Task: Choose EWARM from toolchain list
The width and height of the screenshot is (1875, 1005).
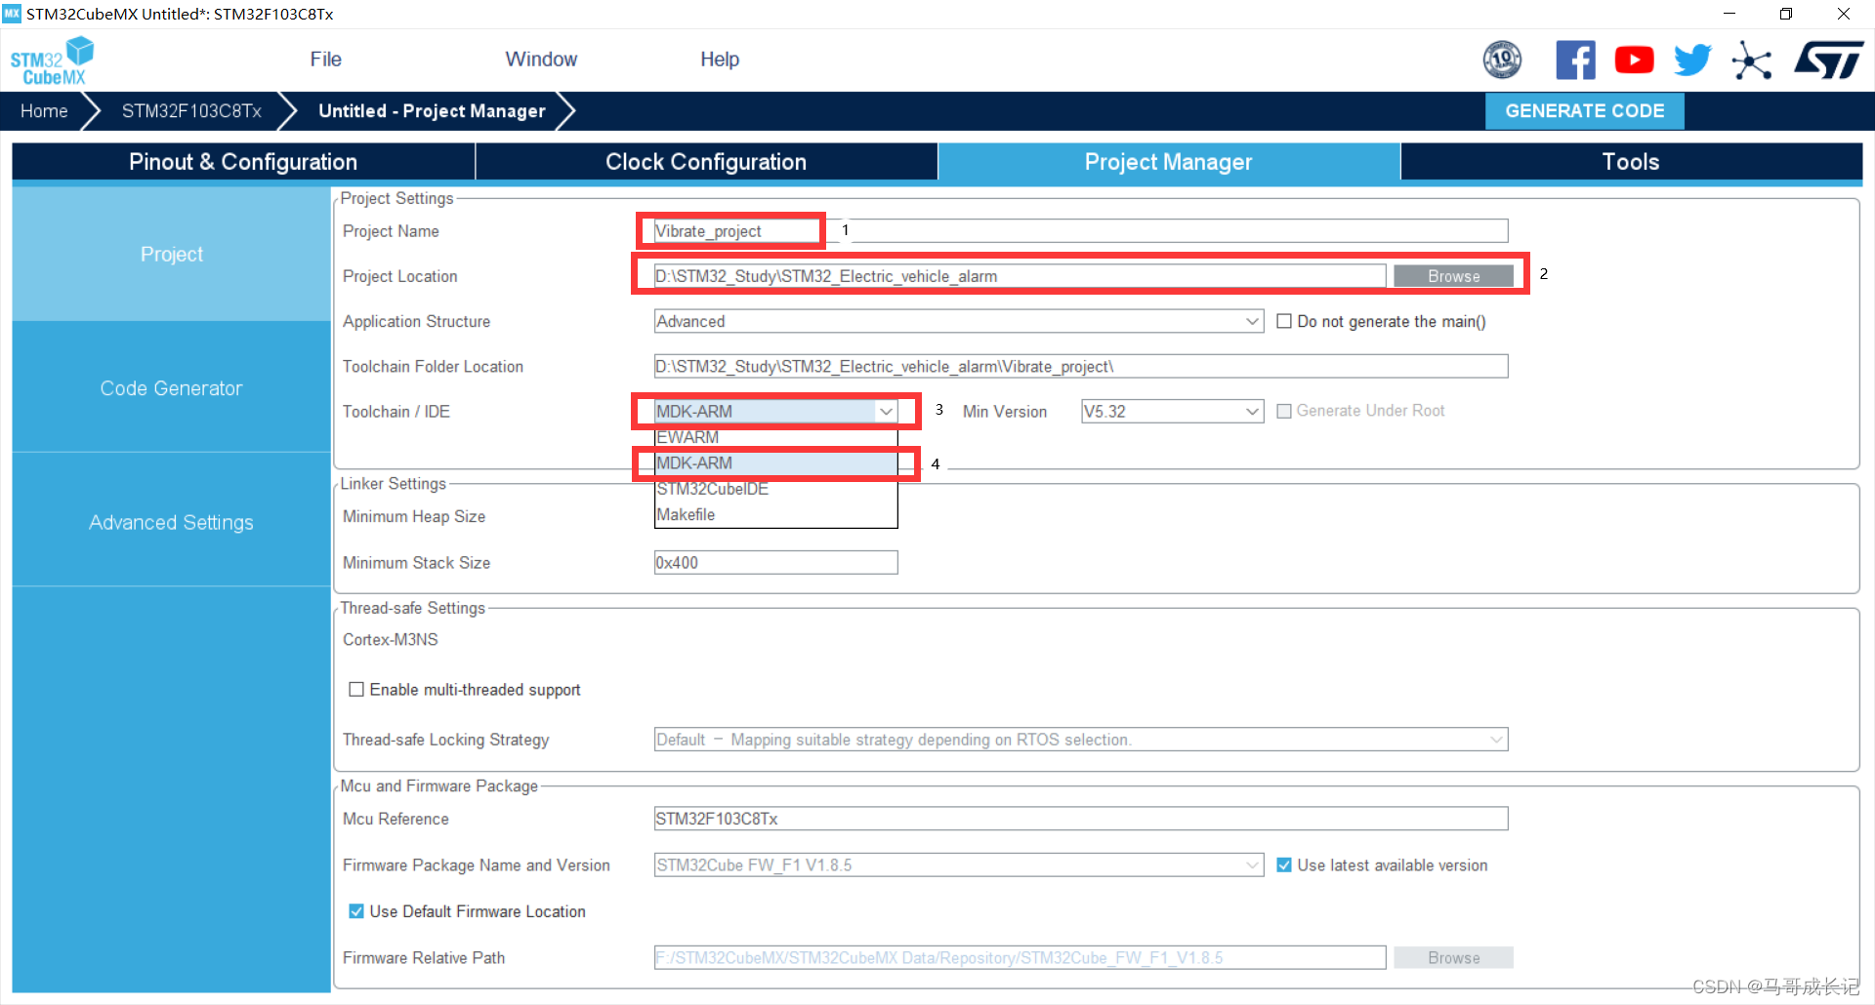Action: (776, 437)
